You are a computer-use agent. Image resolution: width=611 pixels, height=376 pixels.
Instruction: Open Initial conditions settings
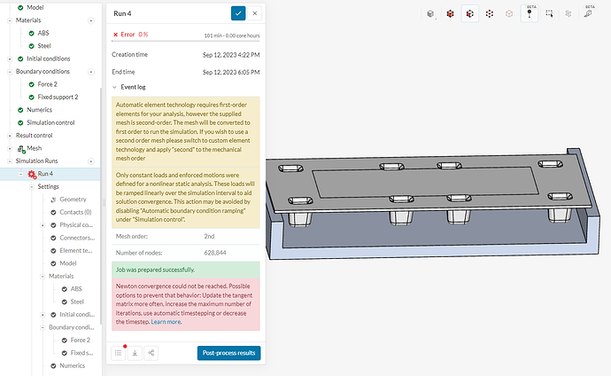(x=49, y=59)
